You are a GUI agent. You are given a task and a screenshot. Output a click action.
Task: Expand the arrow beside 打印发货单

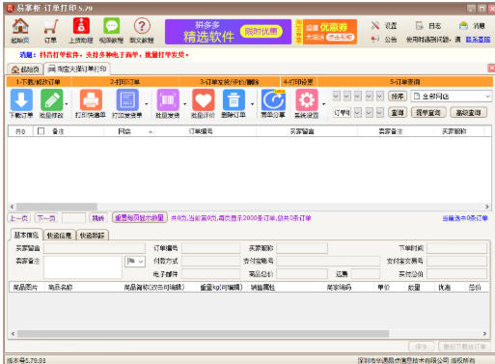tap(147, 104)
